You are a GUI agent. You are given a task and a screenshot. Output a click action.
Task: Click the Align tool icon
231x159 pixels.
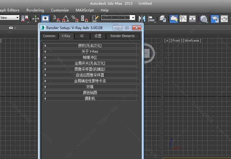click(x=152, y=19)
